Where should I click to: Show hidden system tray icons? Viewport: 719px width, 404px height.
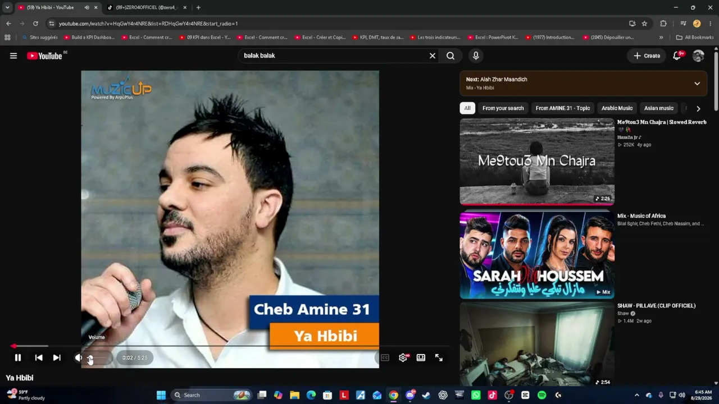tap(636, 395)
